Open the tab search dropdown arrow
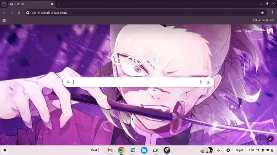Image resolution: width=277 pixels, height=155 pixels. (x=4, y=4)
